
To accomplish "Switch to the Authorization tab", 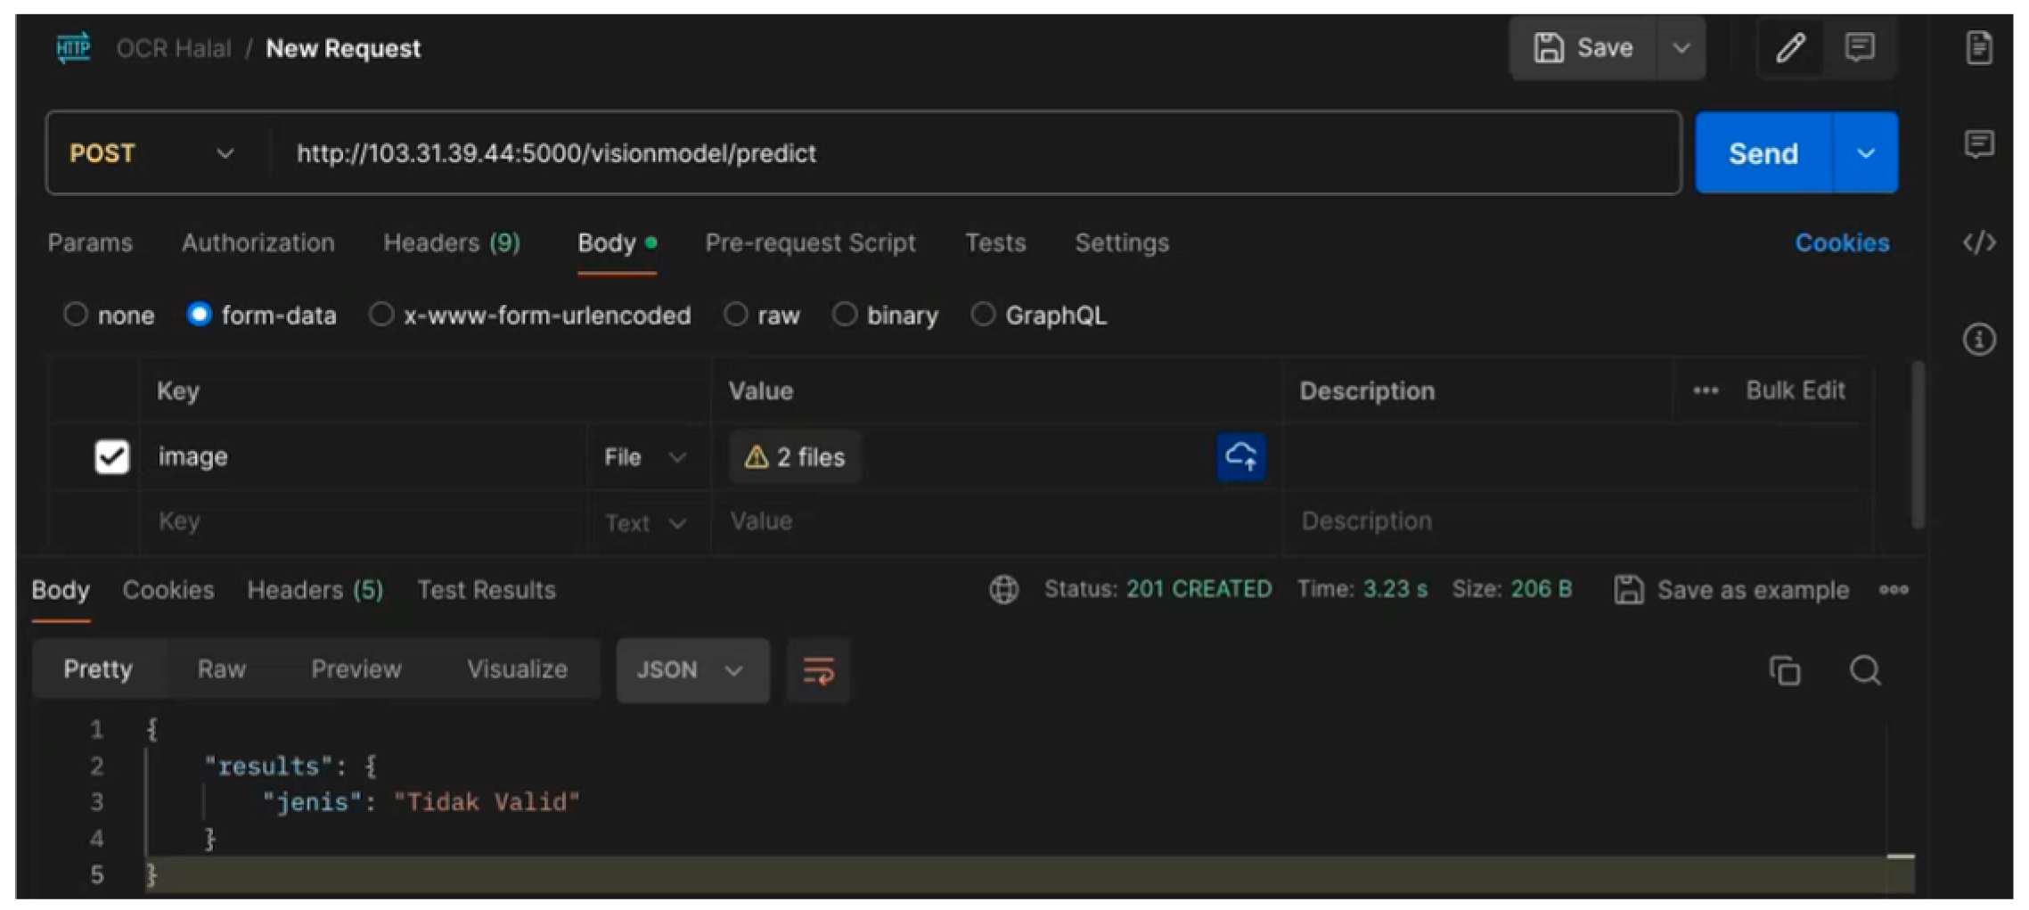I will tap(258, 242).
